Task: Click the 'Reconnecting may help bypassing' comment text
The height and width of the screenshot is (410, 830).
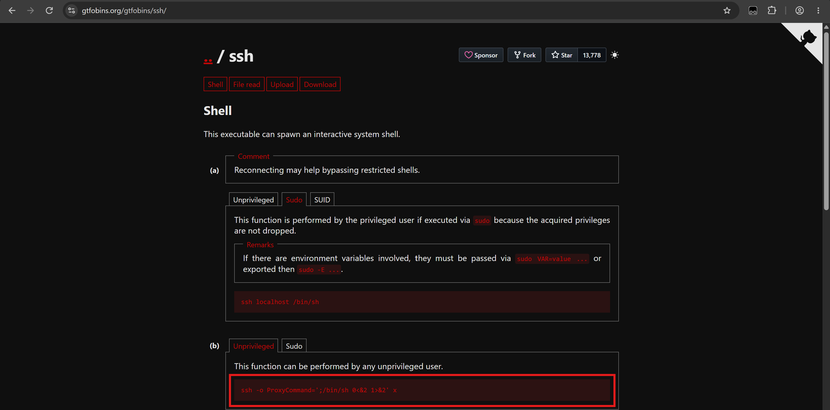Action: click(x=327, y=170)
